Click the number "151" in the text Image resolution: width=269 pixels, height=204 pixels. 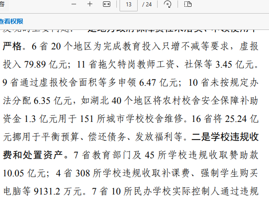[x=87, y=119]
